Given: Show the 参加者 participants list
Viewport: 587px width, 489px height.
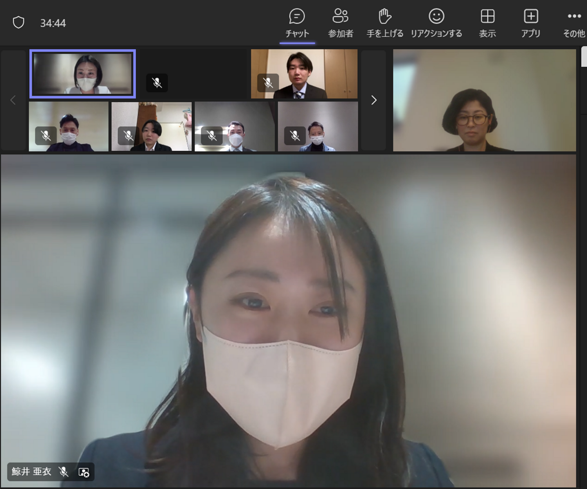Looking at the screenshot, I should 340,23.
